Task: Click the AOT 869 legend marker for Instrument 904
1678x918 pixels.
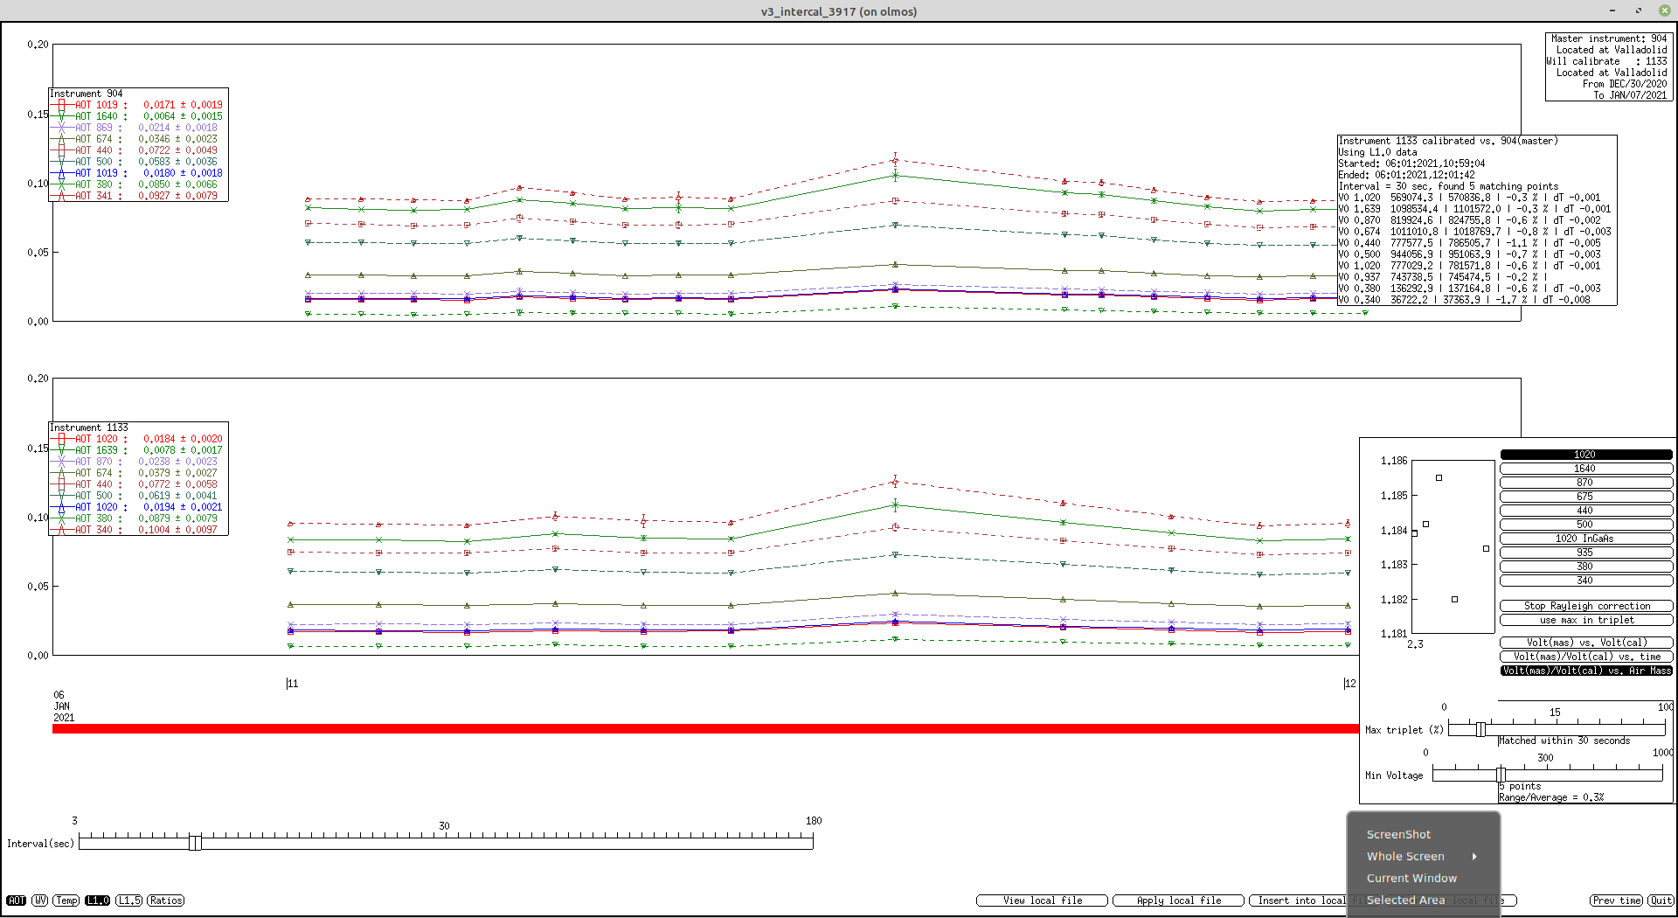Action: click(61, 128)
